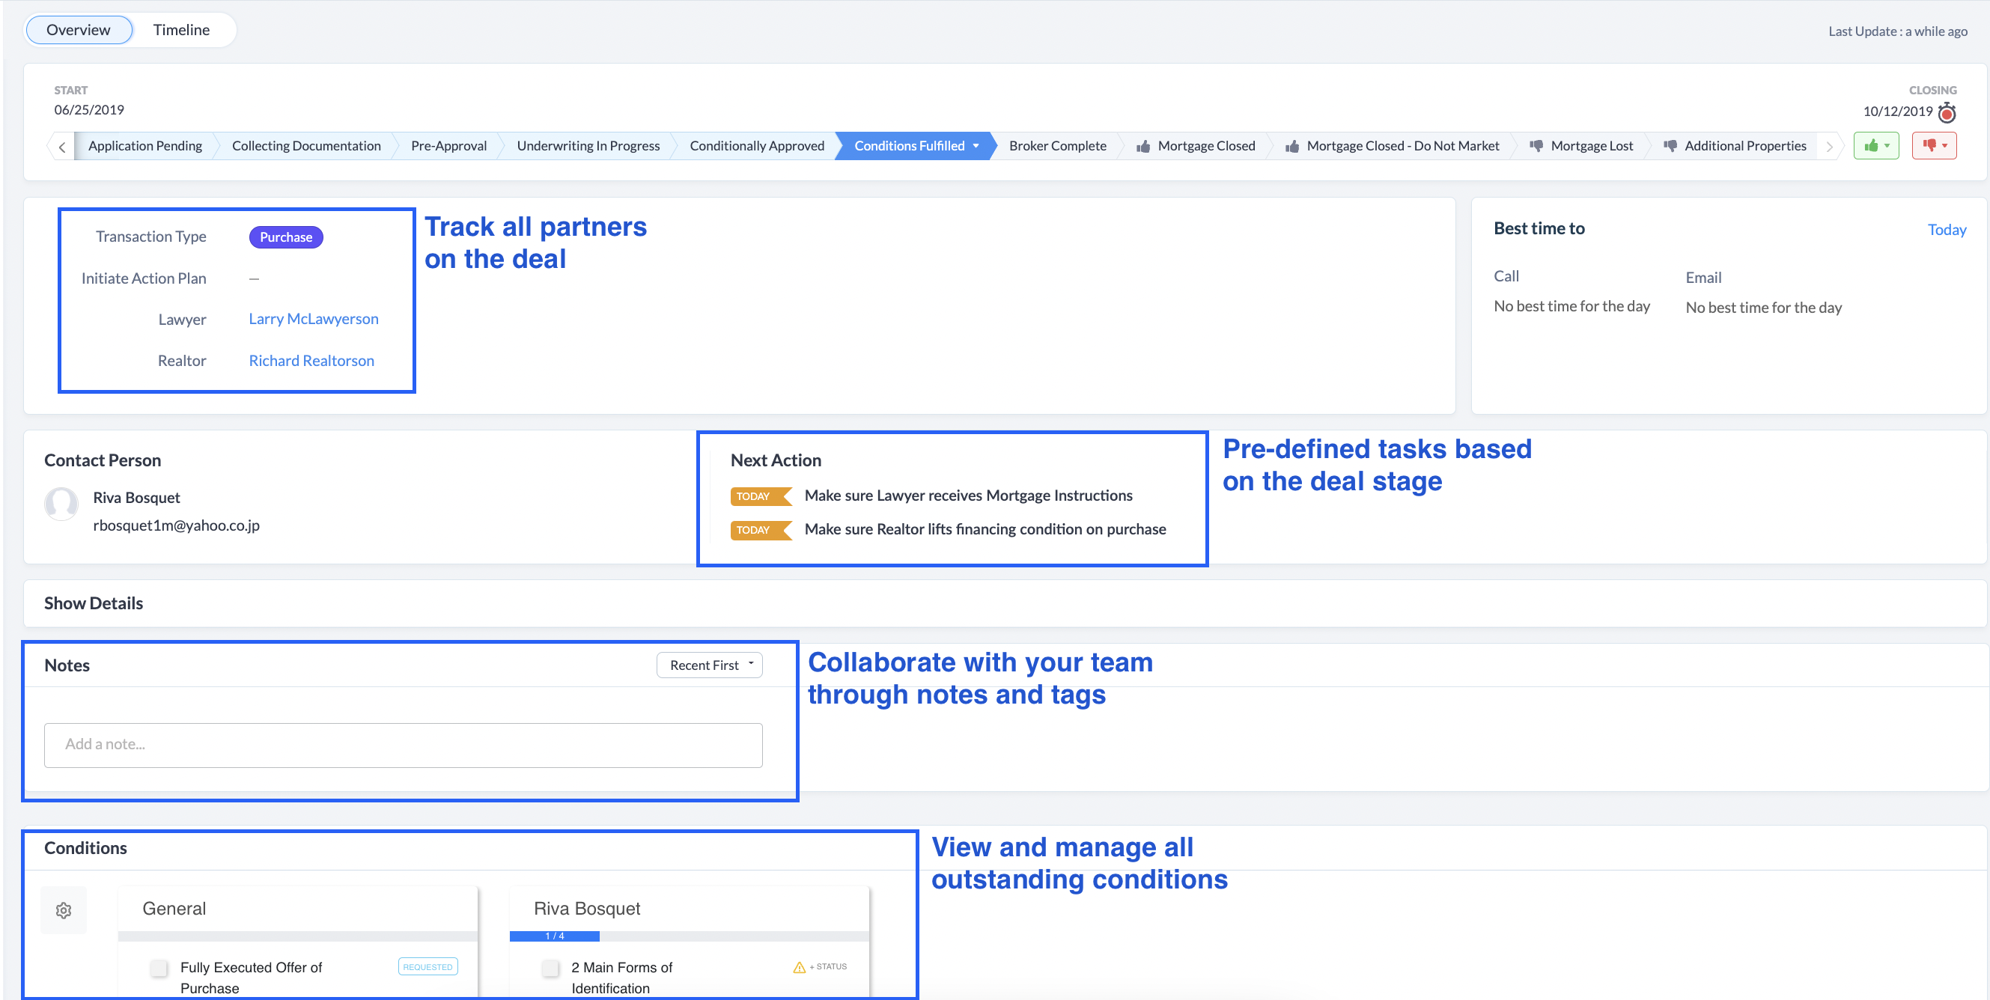Viewport: 1990px width, 1000px height.
Task: Select the Overview tab
Action: pos(78,29)
